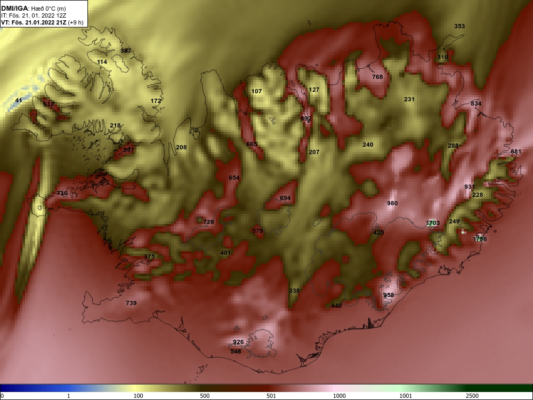Click the title text 'DMI/IGA: Hæð 0°C (m)'
533x400 pixels.
click(34, 9)
